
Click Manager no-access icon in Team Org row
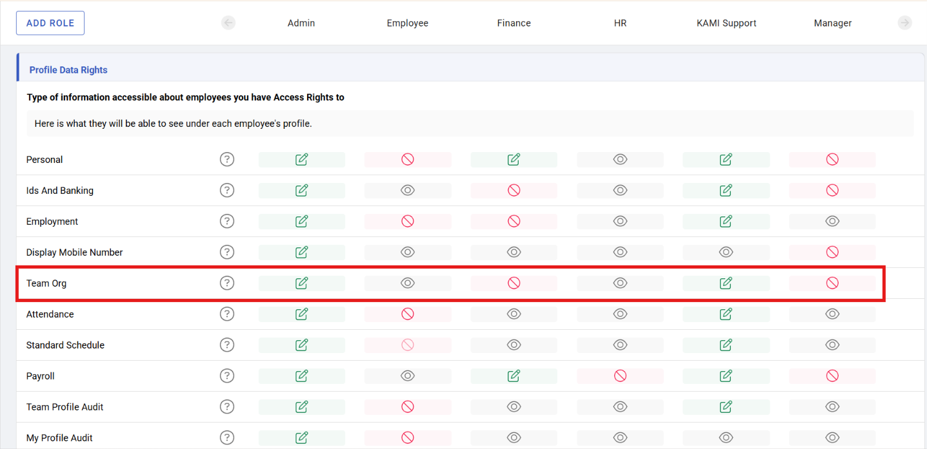833,283
